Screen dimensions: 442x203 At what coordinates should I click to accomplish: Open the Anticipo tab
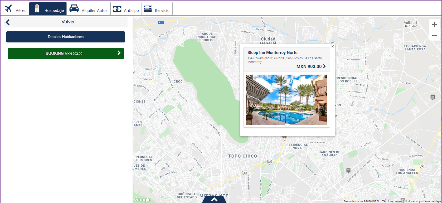[x=126, y=9]
